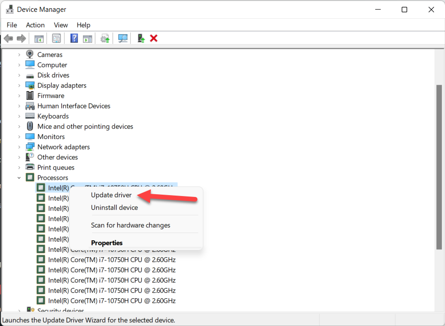This screenshot has height=326, width=445.
Task: Open Properties from the context menu
Action: (107, 243)
